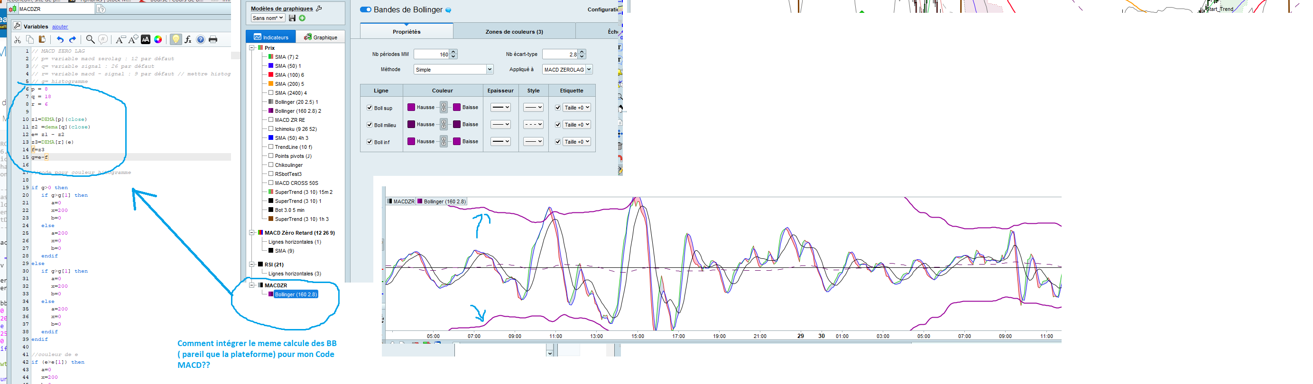The image size is (1313, 384).
Task: Toggle the lightbulb hints icon
Action: point(176,40)
